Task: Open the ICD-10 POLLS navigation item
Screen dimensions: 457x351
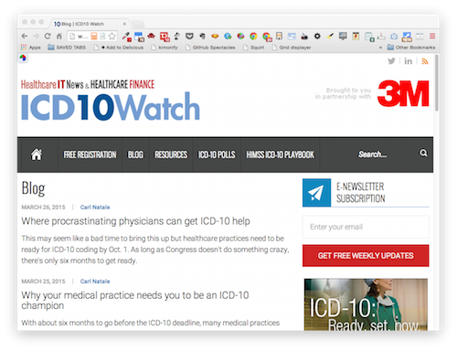Action: point(217,154)
